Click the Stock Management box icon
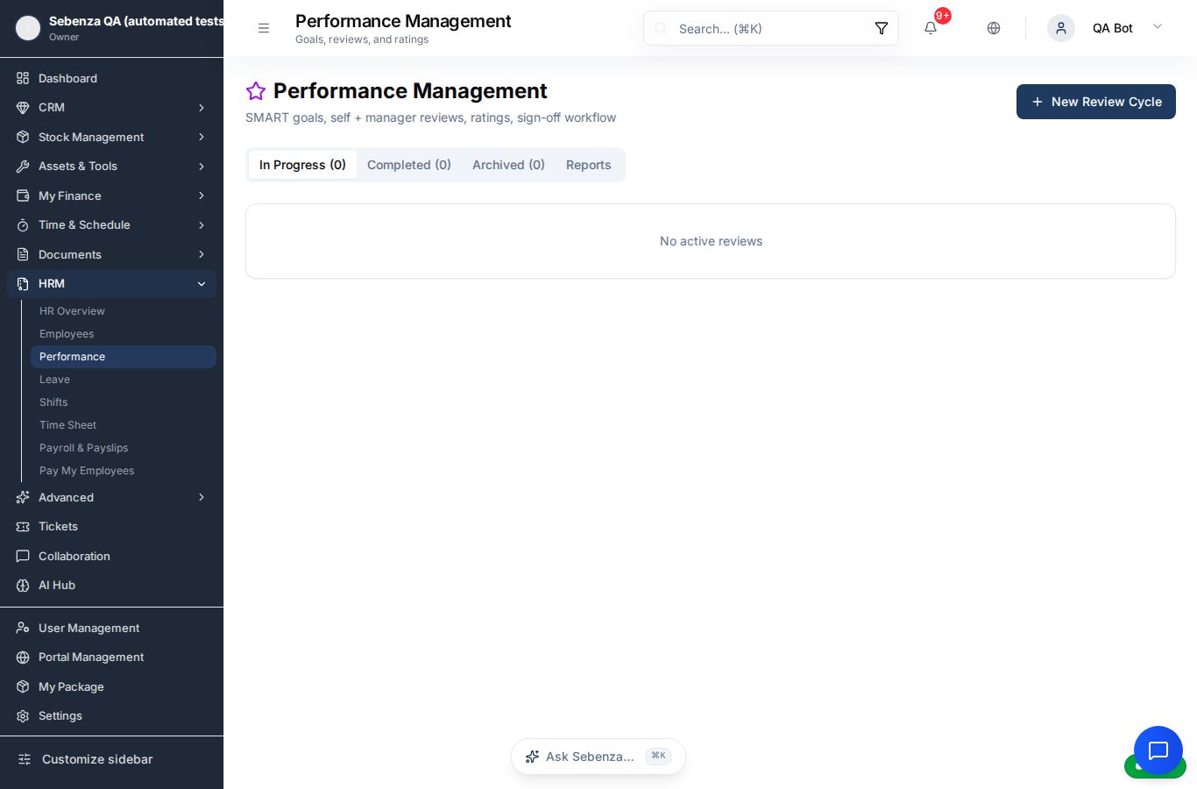Viewport: 1197px width, 789px height. (x=23, y=137)
